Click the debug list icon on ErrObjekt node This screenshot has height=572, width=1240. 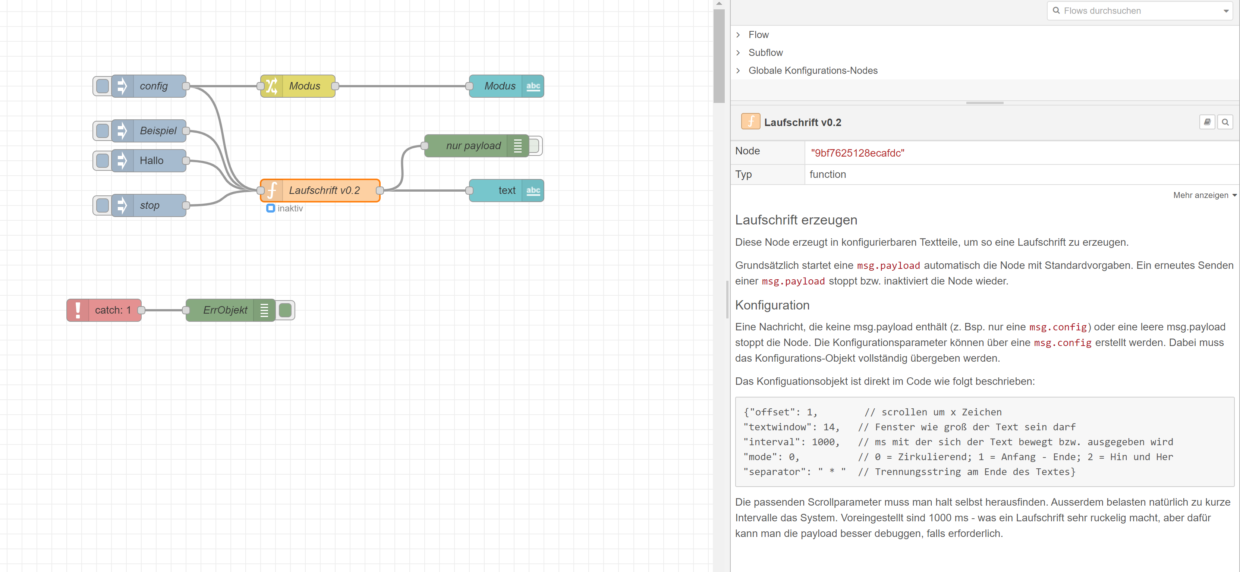click(264, 310)
